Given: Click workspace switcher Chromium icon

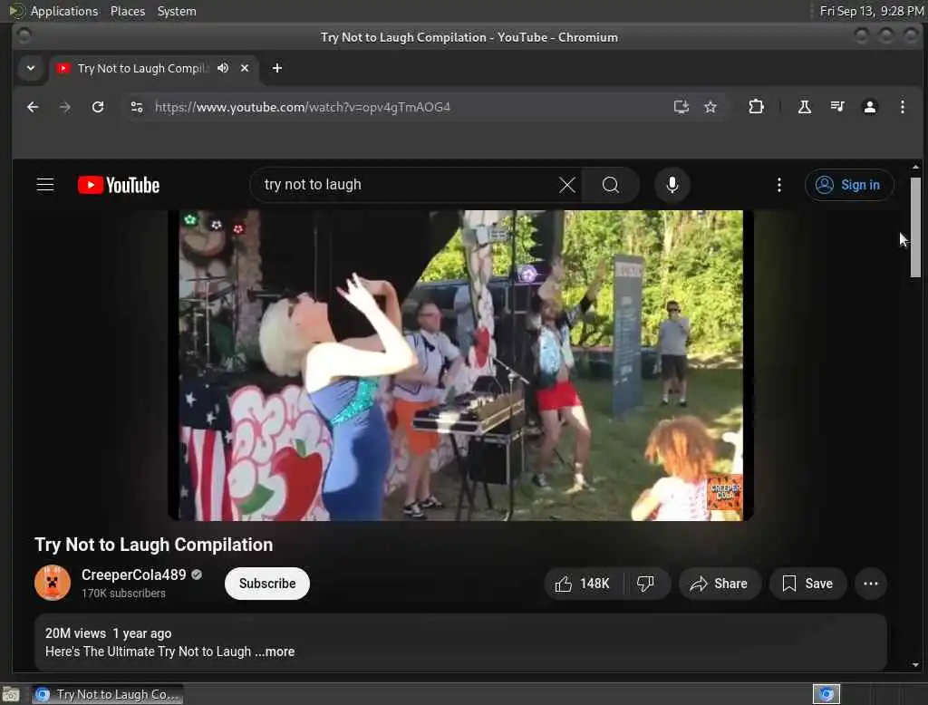Looking at the screenshot, I should tap(826, 694).
